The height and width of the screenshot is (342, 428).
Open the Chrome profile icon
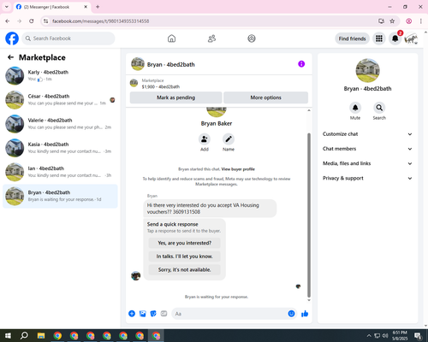(x=409, y=21)
